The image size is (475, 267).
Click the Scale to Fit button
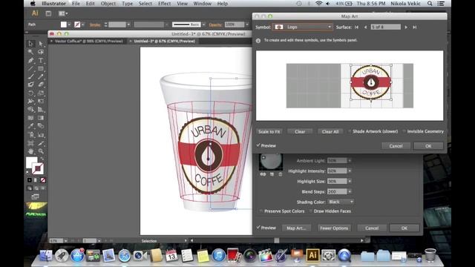point(269,132)
